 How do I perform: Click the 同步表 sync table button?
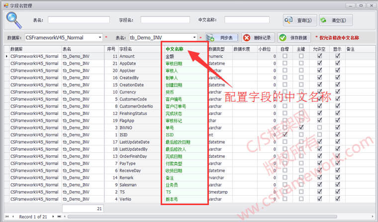click(x=222, y=38)
